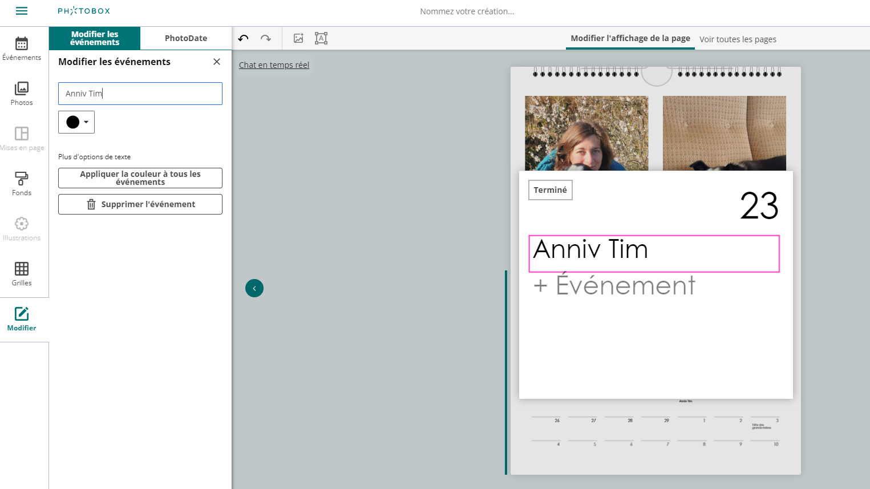Open the Grilles sidebar panel
This screenshot has height=489, width=870.
[x=22, y=274]
